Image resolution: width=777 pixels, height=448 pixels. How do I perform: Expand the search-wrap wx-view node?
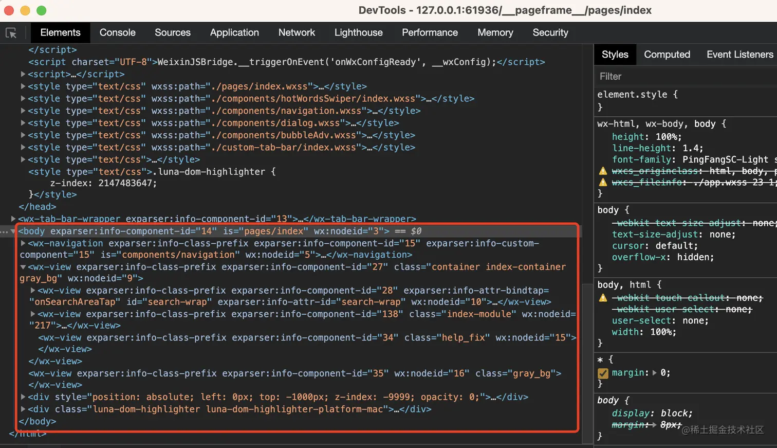33,291
